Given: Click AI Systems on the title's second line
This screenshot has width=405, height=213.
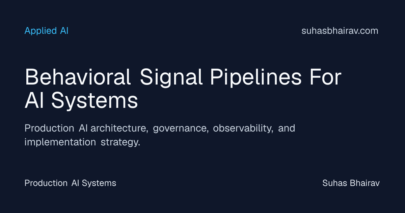Looking at the screenshot, I should click(x=81, y=101).
